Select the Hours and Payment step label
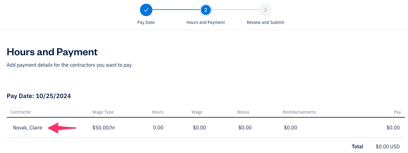 [206, 22]
